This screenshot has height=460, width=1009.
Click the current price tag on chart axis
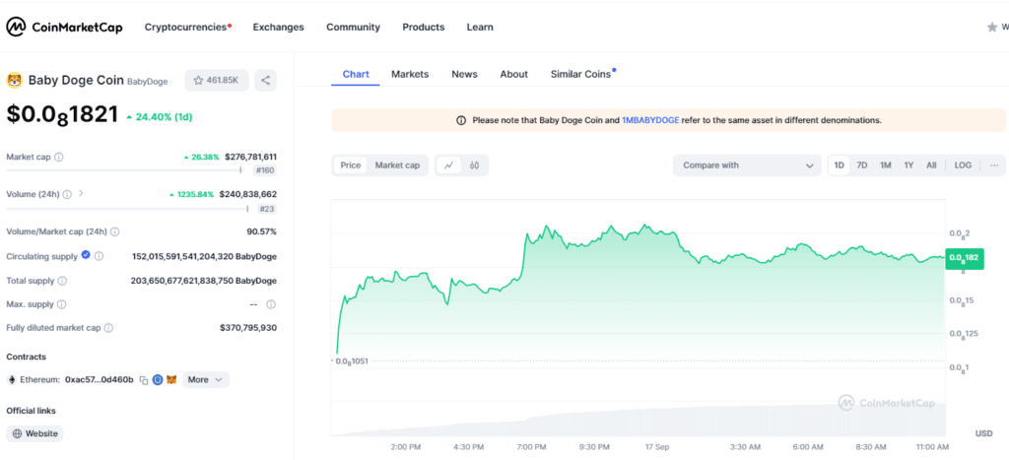click(x=964, y=258)
